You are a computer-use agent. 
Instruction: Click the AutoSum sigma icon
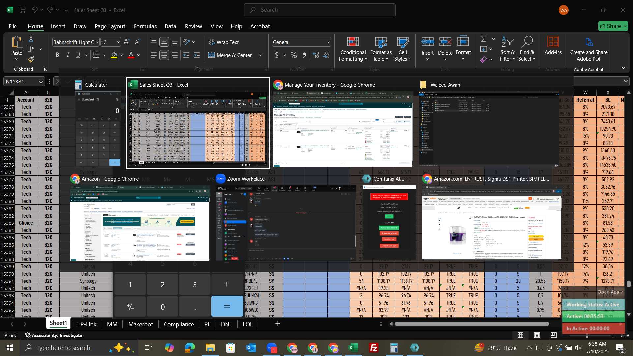point(484,39)
